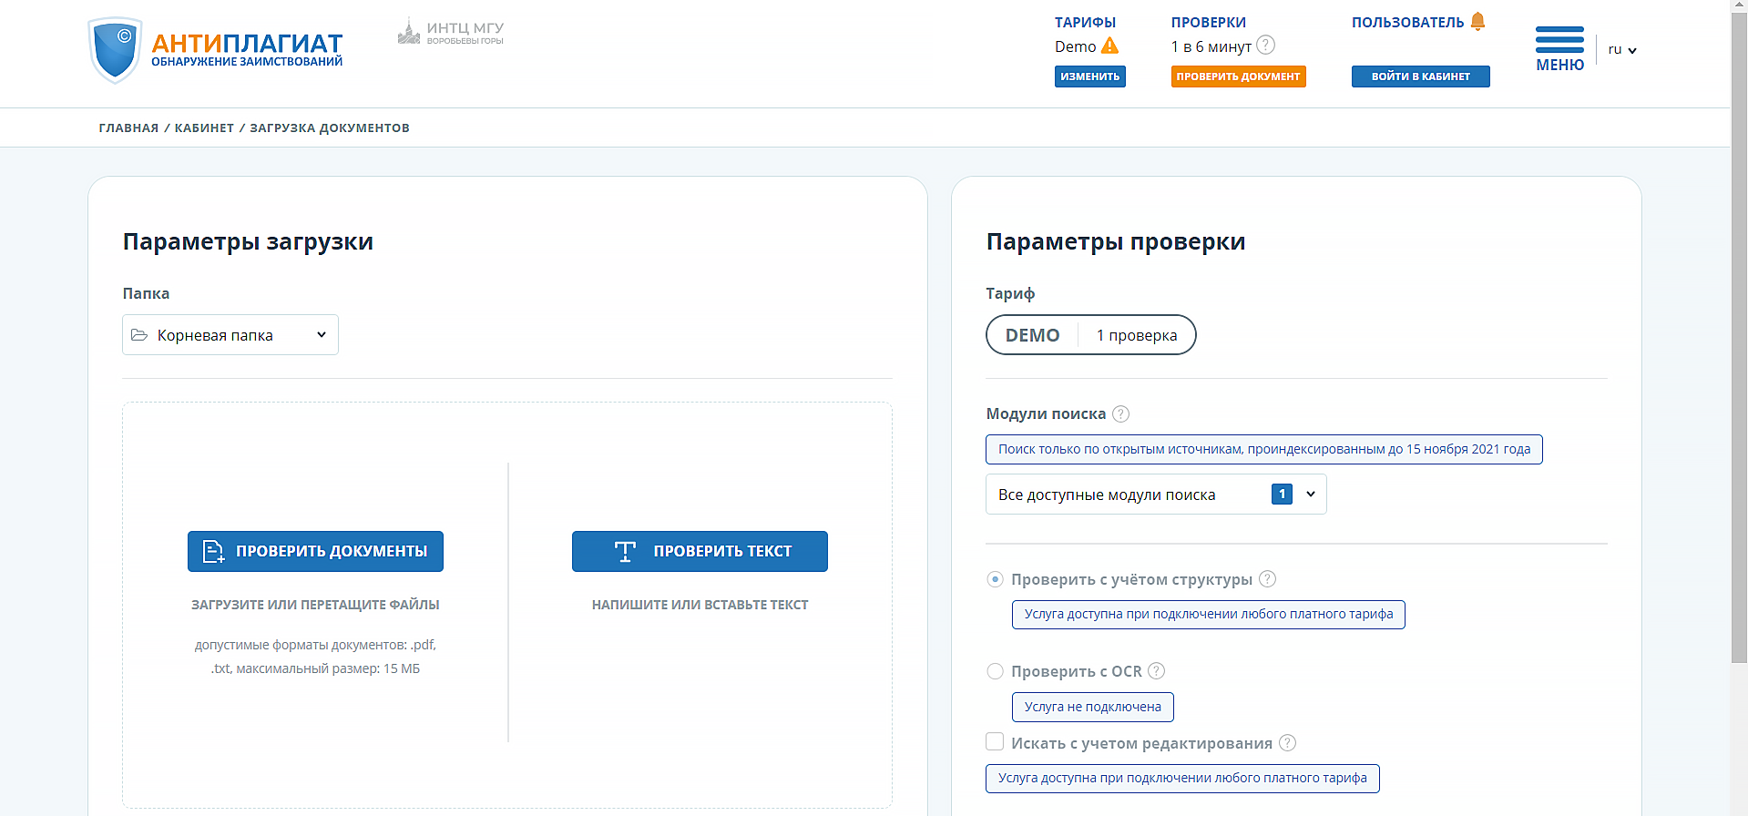
Task: Click the НАПИШИТЕ ИЛИ ВСТАВЬТЕ ТЕКСТ caption
Action: point(700,605)
